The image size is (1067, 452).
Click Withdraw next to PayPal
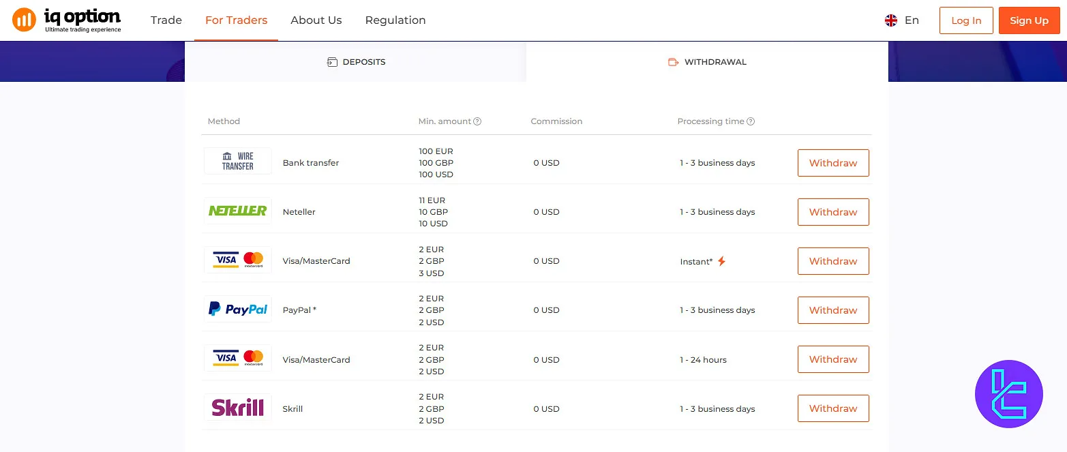coord(833,310)
